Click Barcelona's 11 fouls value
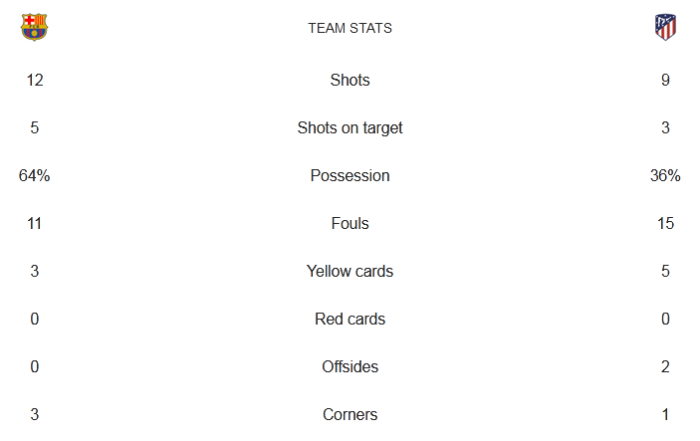The image size is (700, 441). point(35,223)
